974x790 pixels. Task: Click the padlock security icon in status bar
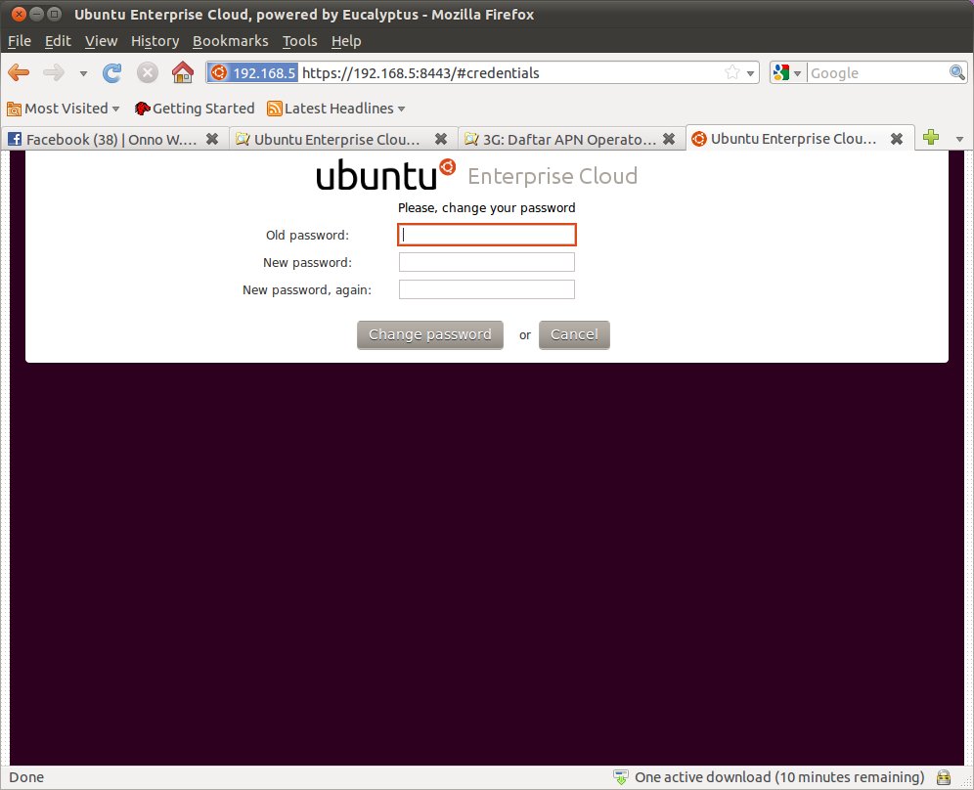944,777
